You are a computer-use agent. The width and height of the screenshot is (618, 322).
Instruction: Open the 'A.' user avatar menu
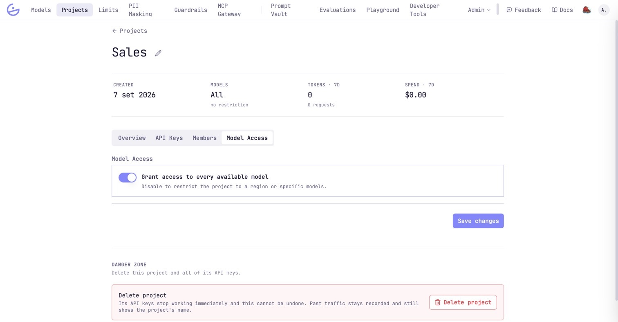click(x=604, y=10)
